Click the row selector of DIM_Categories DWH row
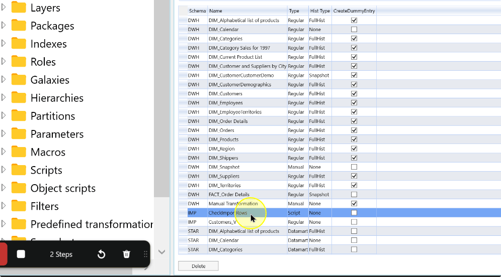The height and width of the screenshot is (277, 501). (183, 39)
